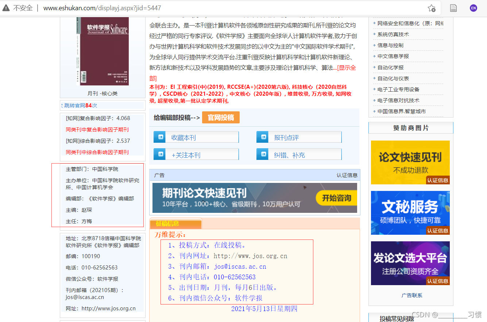This screenshot has height=322, width=487.
Task: Open 同类刊中复合影响因子期刊 link
Action: coord(97,130)
